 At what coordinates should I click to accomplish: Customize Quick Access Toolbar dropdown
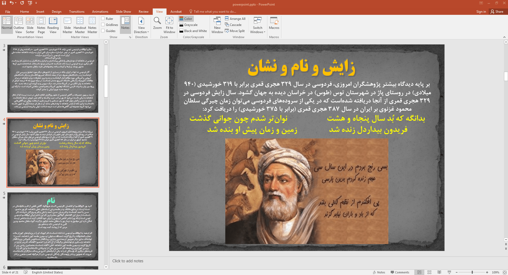(x=36, y=3)
